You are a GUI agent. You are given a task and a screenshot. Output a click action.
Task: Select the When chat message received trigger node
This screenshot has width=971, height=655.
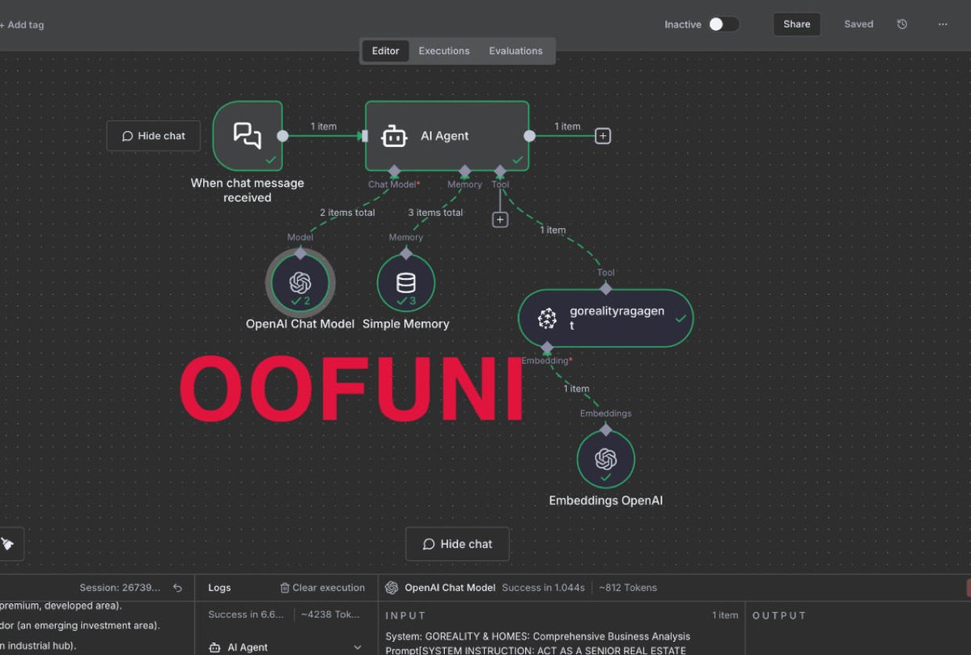coord(247,136)
